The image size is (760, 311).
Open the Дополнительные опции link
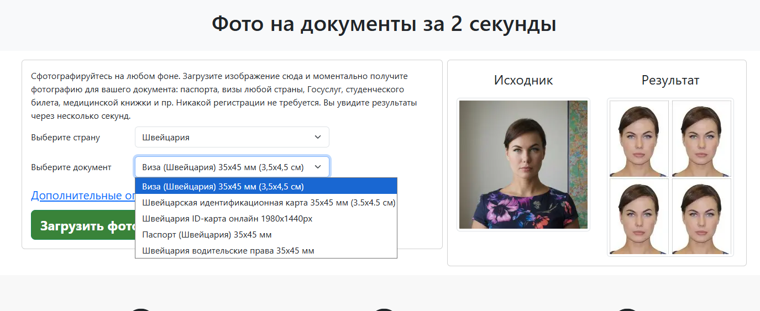[83, 196]
